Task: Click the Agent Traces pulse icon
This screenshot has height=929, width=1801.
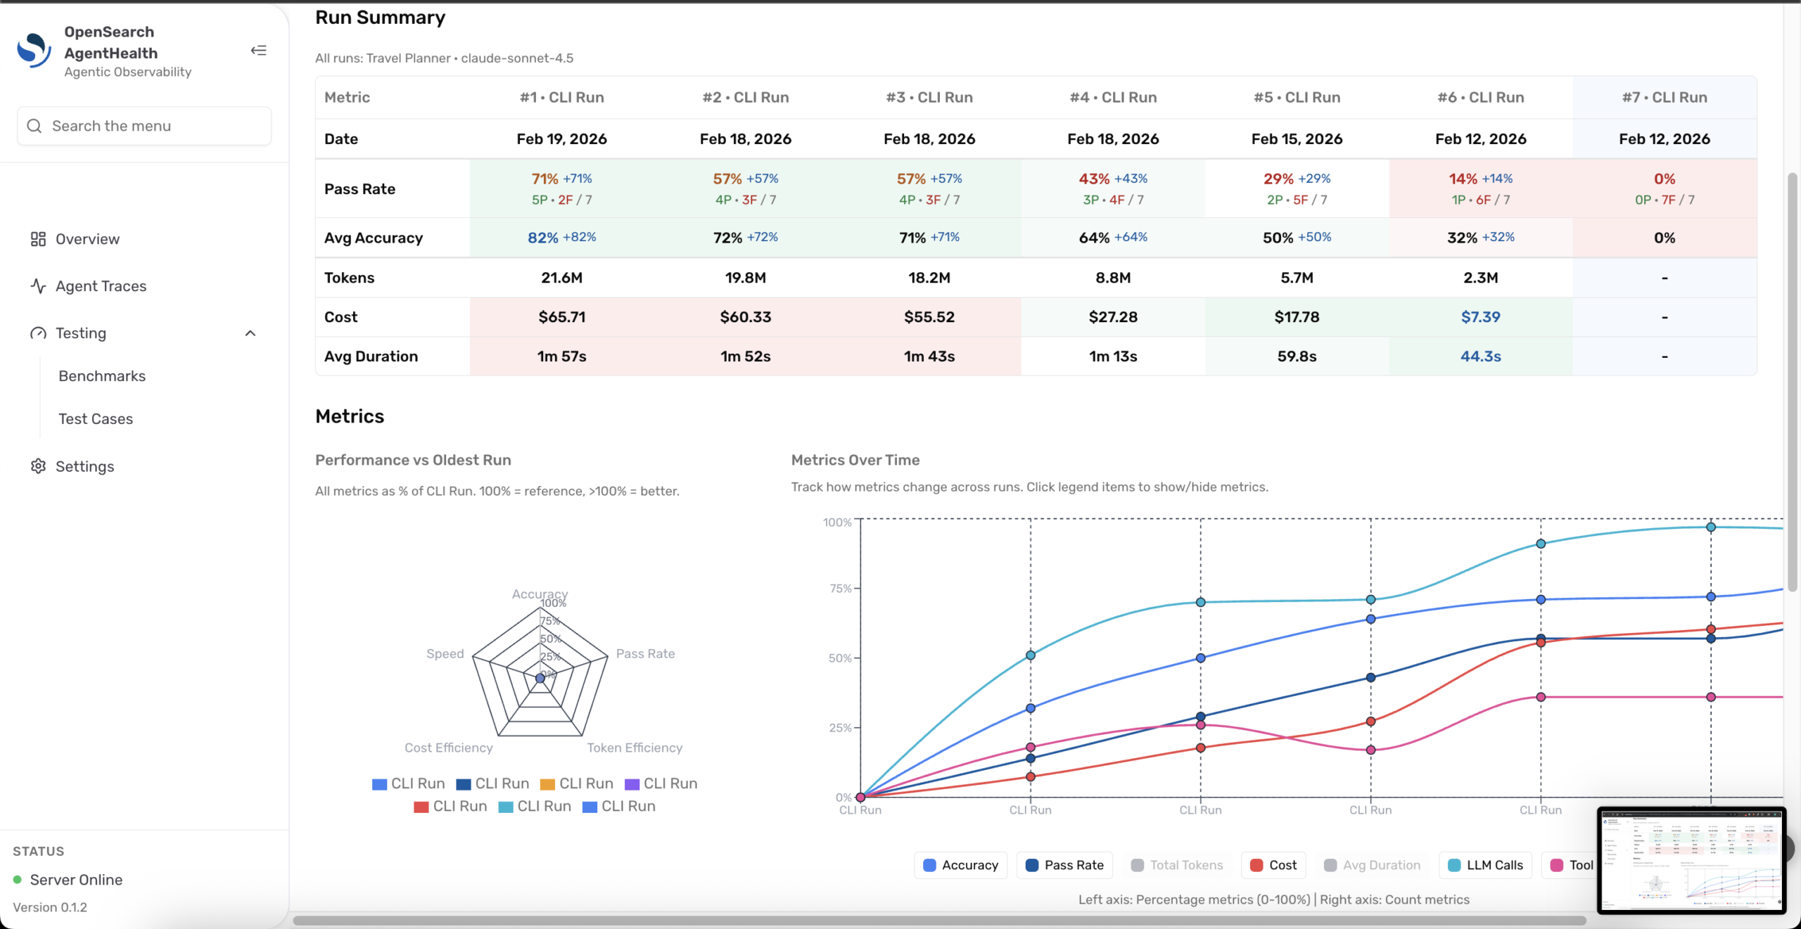Action: (38, 286)
